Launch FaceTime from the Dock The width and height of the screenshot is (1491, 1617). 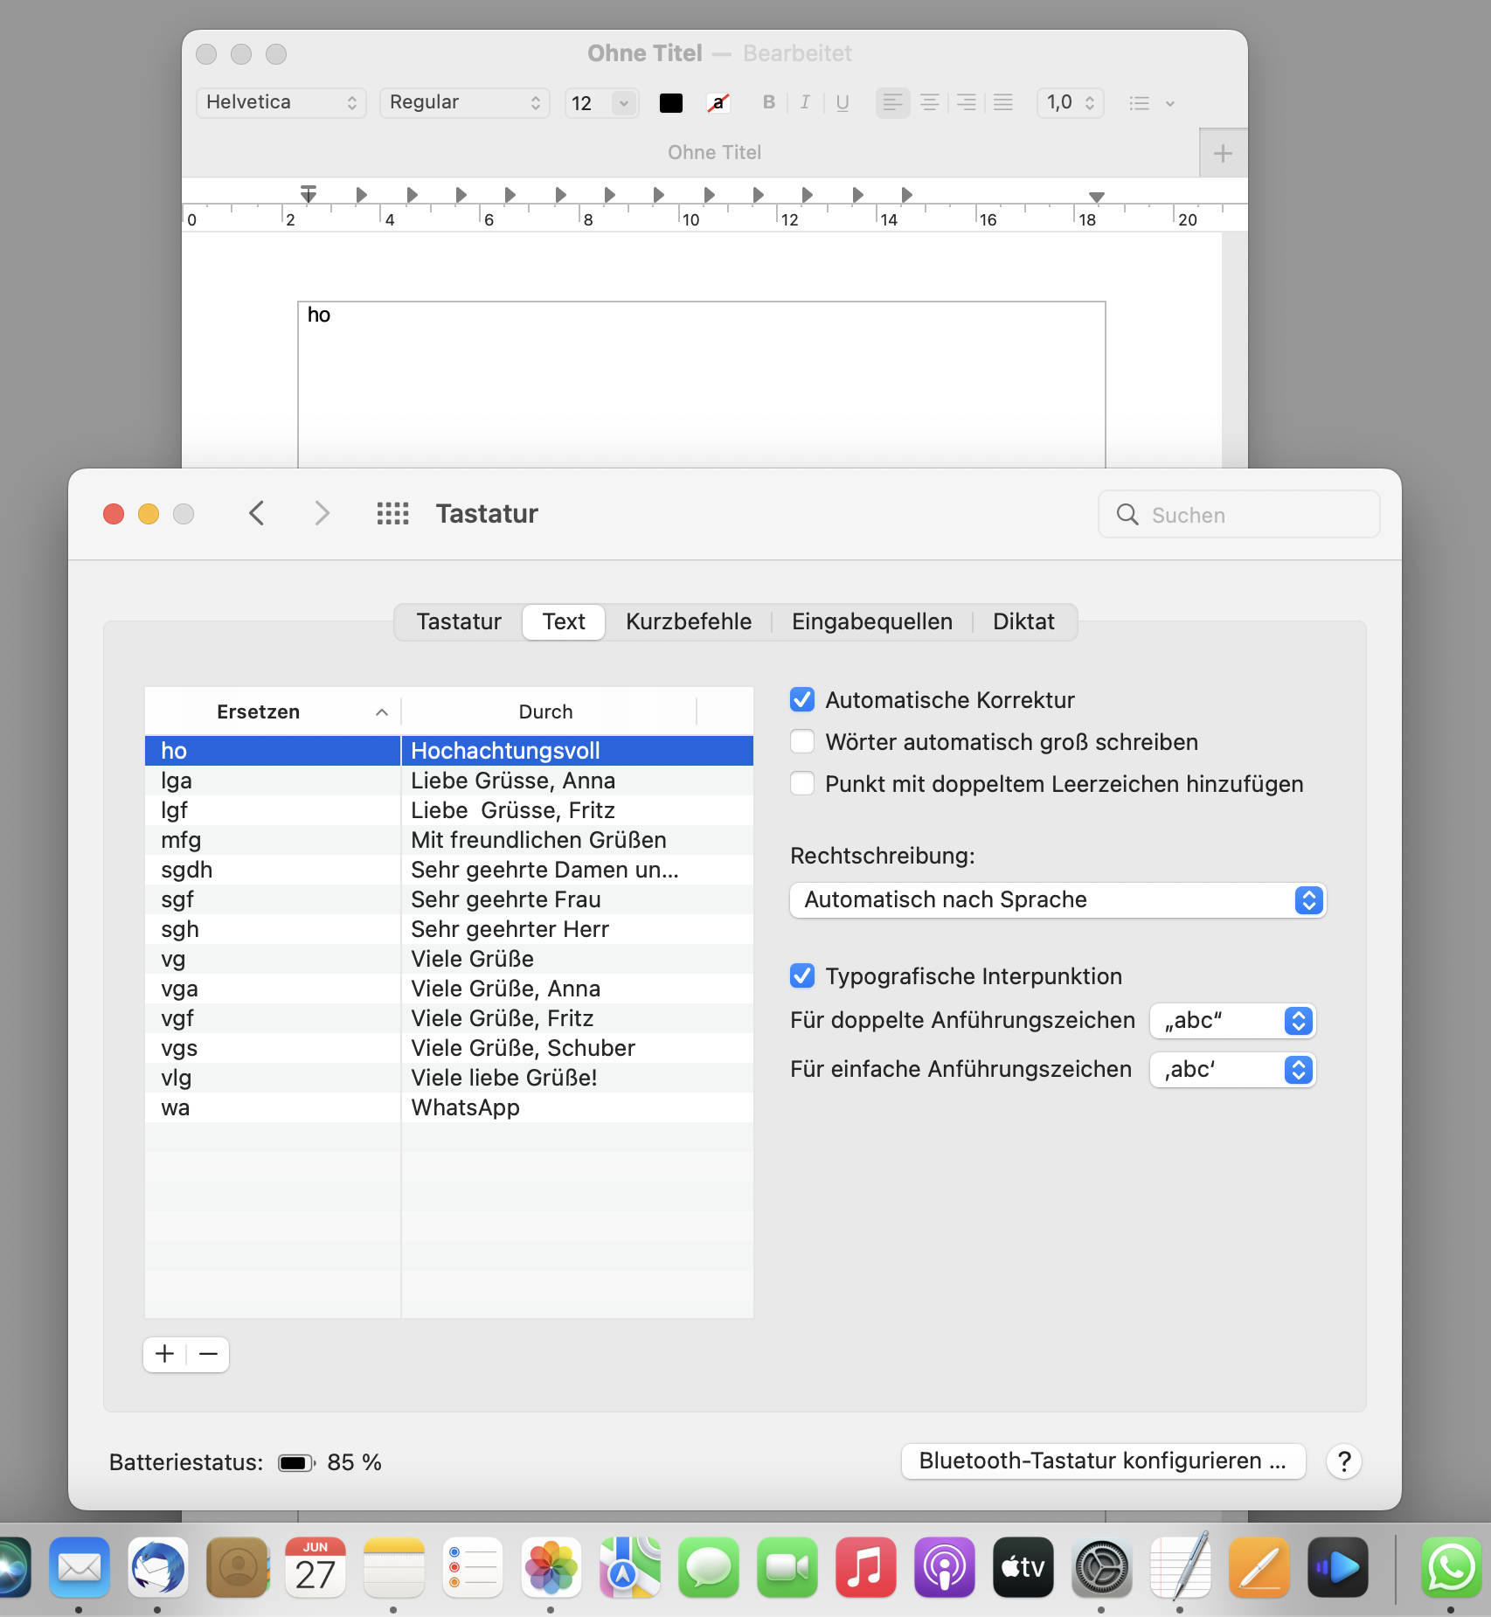[787, 1567]
